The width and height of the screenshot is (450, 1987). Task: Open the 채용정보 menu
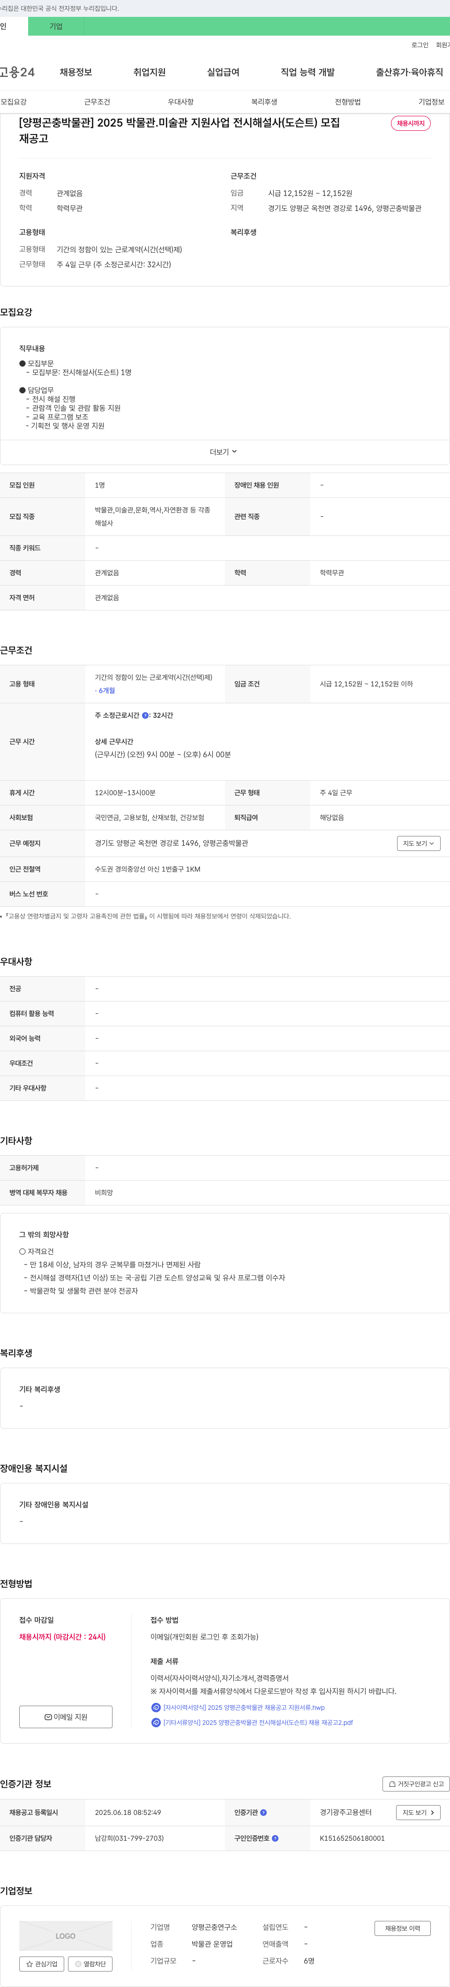[x=75, y=73]
